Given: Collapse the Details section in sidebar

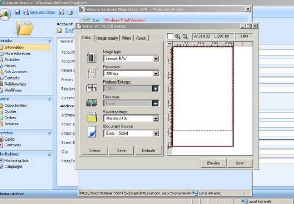Looking at the screenshot, I should pos(50,41).
